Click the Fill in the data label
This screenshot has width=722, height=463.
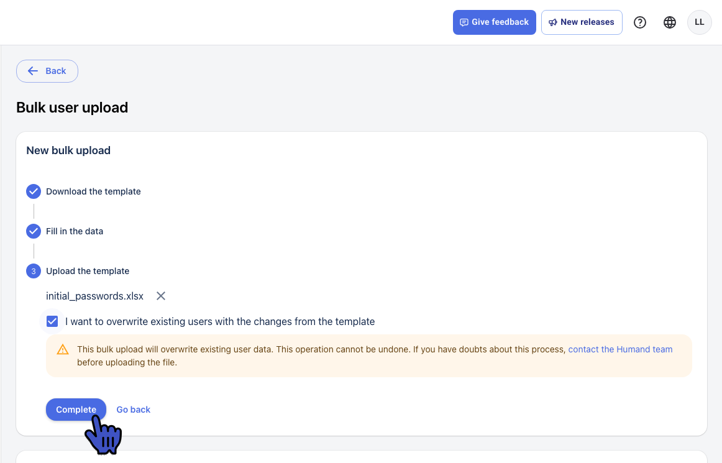[75, 231]
